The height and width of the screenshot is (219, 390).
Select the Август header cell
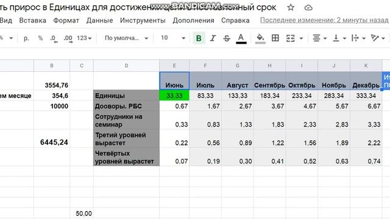238,81
